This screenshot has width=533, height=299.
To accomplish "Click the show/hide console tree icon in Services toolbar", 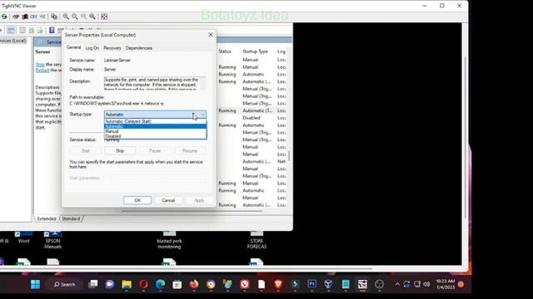I will pos(11,30).
